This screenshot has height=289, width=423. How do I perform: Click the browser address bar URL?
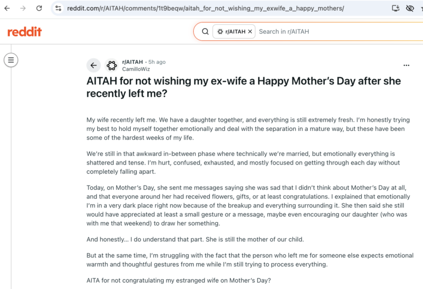[205, 9]
